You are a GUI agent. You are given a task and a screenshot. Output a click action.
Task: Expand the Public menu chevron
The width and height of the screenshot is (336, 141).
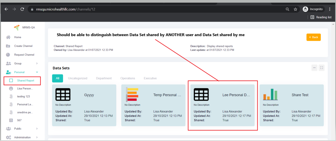(x=37, y=129)
